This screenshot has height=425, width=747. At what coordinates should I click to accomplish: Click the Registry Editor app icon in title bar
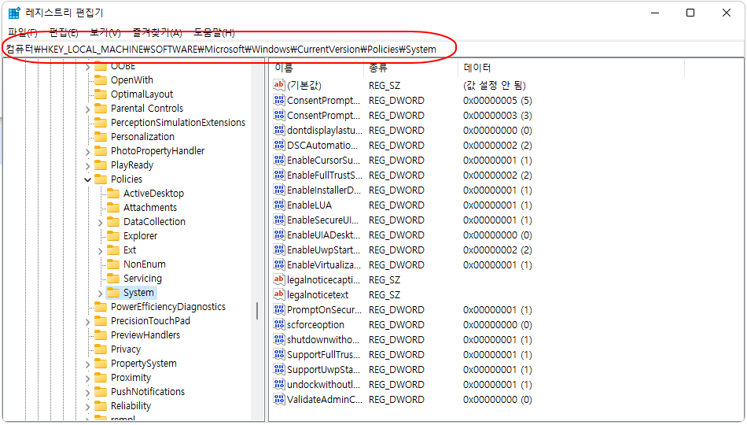[x=14, y=13]
